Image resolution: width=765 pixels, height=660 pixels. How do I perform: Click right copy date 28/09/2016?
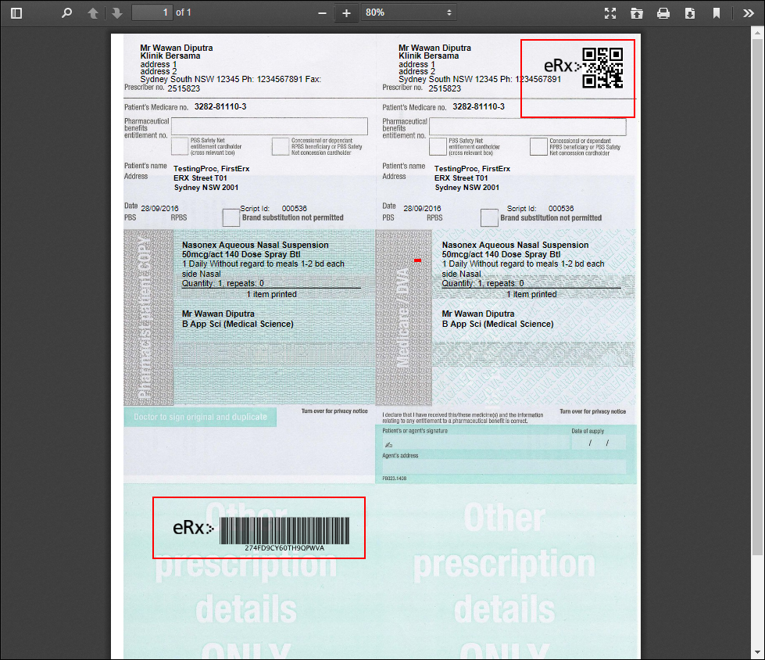coord(422,209)
